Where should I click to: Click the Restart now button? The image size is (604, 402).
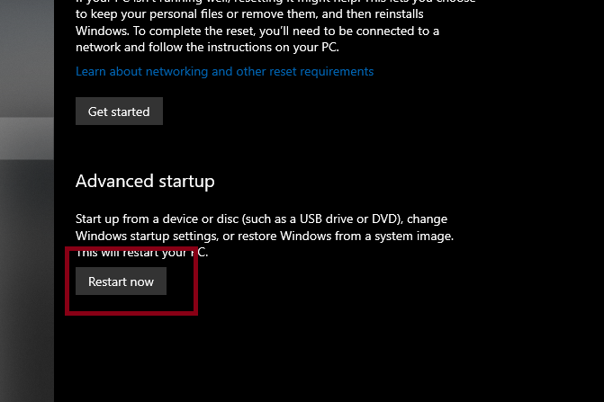121,281
